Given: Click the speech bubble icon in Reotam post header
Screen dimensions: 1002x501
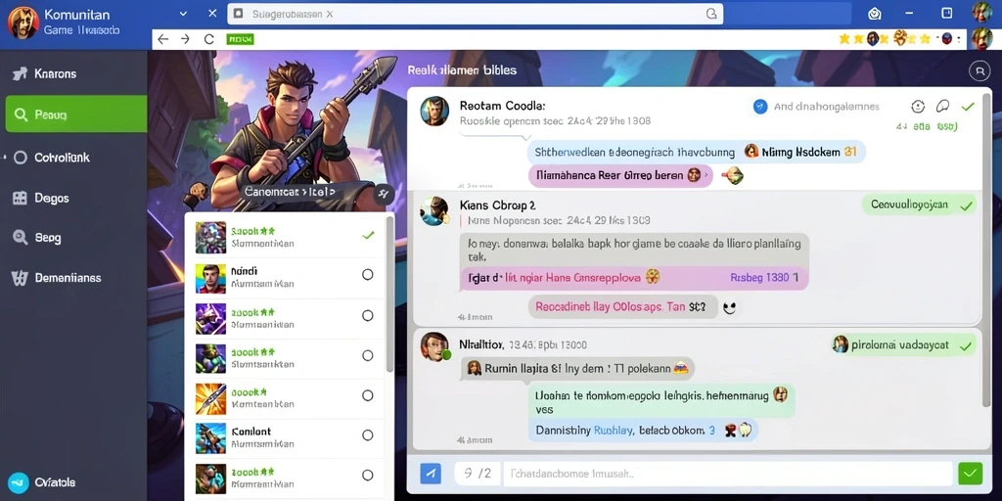Looking at the screenshot, I should [942, 107].
